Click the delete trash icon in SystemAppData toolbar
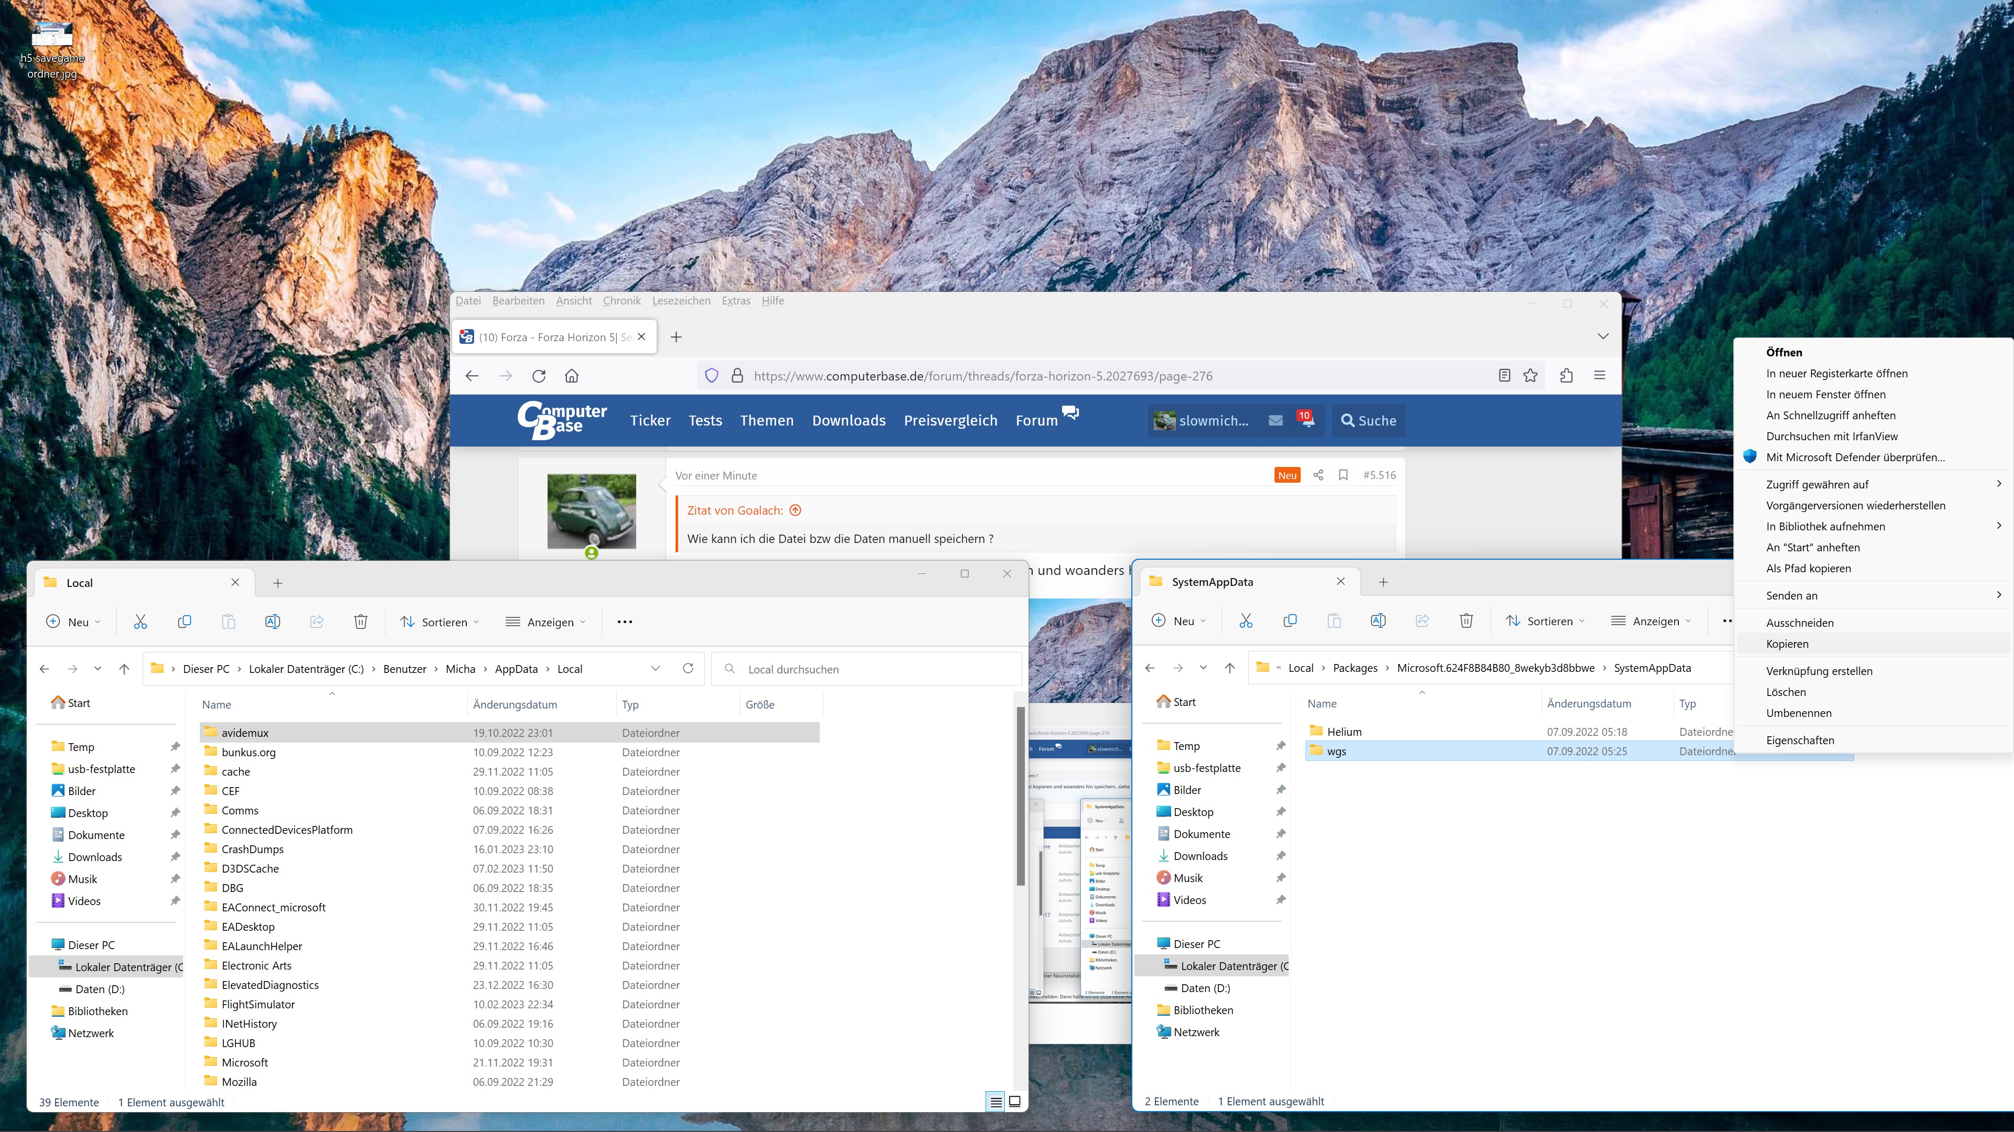The image size is (2014, 1132). pos(1466,621)
